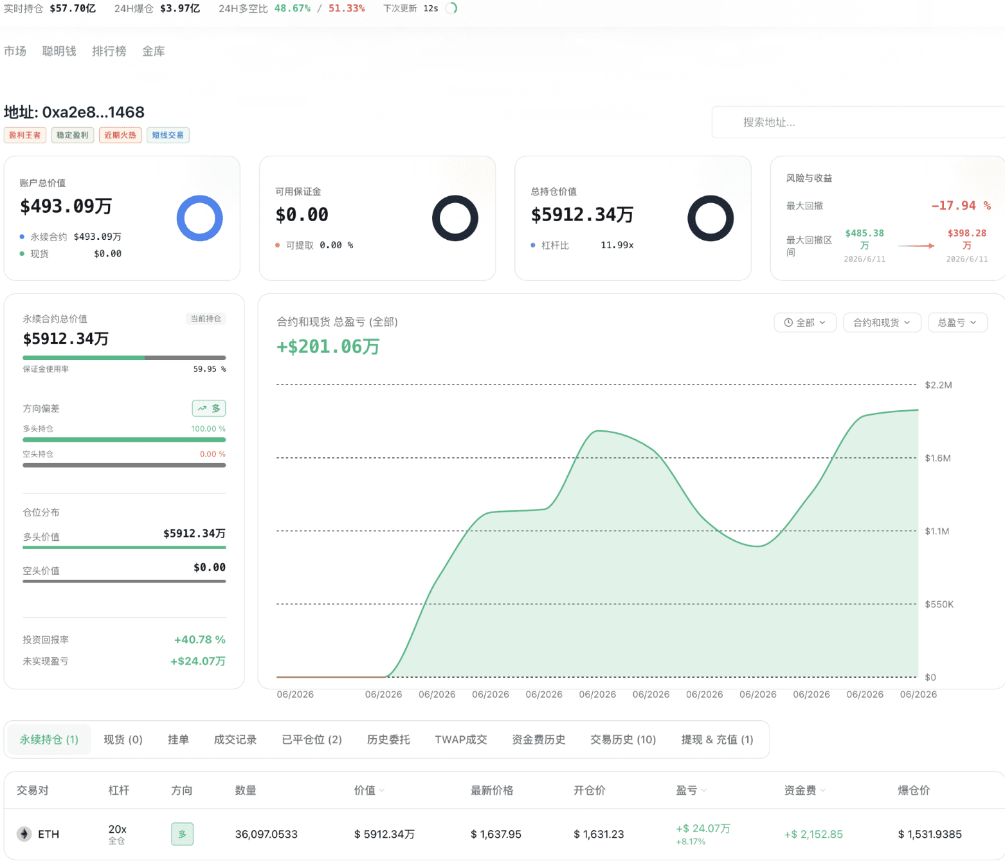Click the $485.38万 drawdown start value
Viewport: 1005px width, 861px height.
coord(865,239)
